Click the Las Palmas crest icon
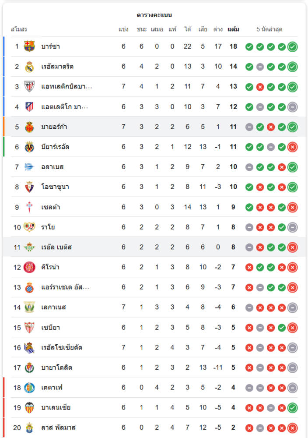Image resolution: width=308 pixels, height=438 pixels. (29, 427)
